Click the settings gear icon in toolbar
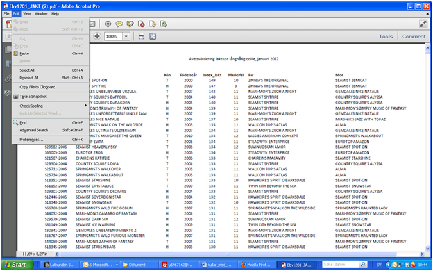 point(108,24)
